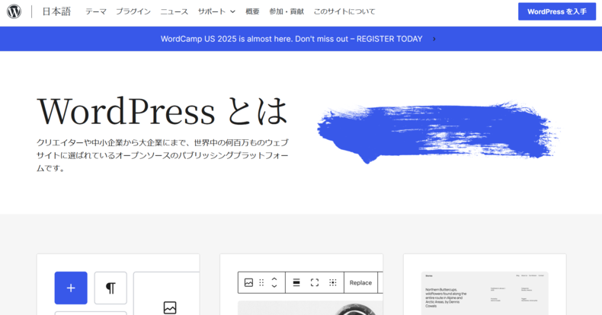Open the ニュース menu item
The height and width of the screenshot is (315, 602).
click(x=175, y=11)
